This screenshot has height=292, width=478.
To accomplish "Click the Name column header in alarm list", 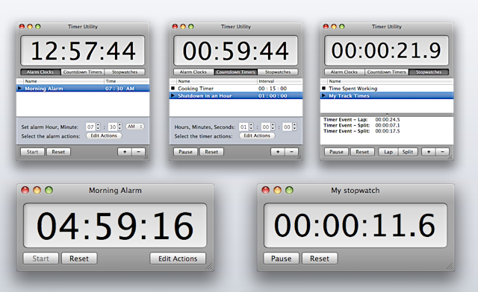I will point(63,81).
